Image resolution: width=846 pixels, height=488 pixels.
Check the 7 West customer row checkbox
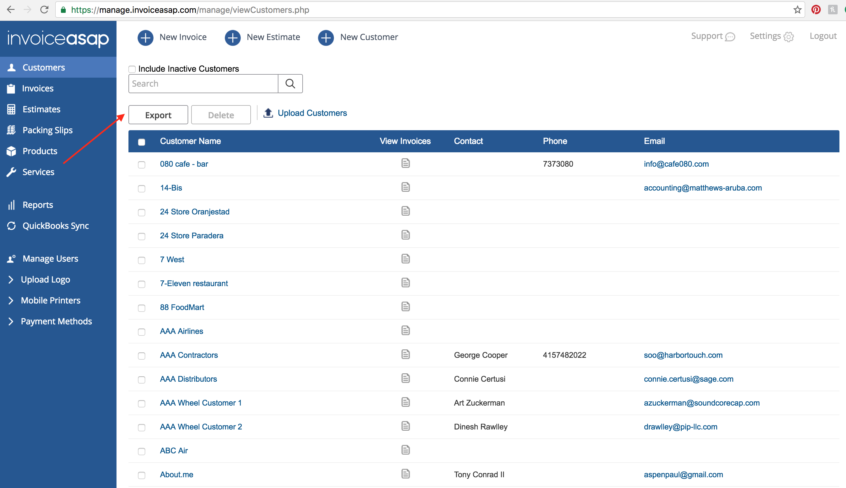pyautogui.click(x=141, y=260)
